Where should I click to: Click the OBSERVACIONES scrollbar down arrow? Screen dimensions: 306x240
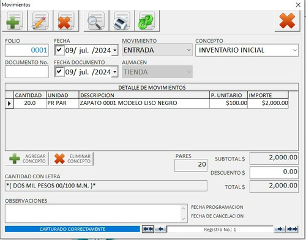coord(183,219)
